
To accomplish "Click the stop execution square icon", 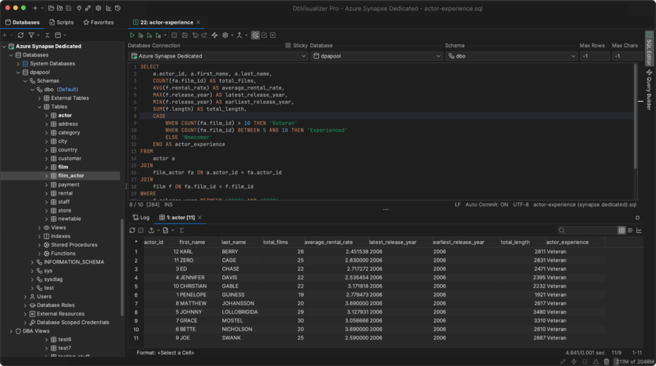I will tap(174, 35).
